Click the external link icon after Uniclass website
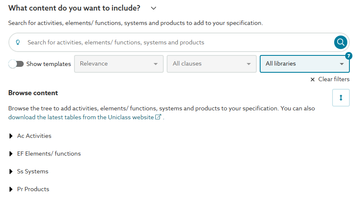360x203 pixels. (x=158, y=118)
